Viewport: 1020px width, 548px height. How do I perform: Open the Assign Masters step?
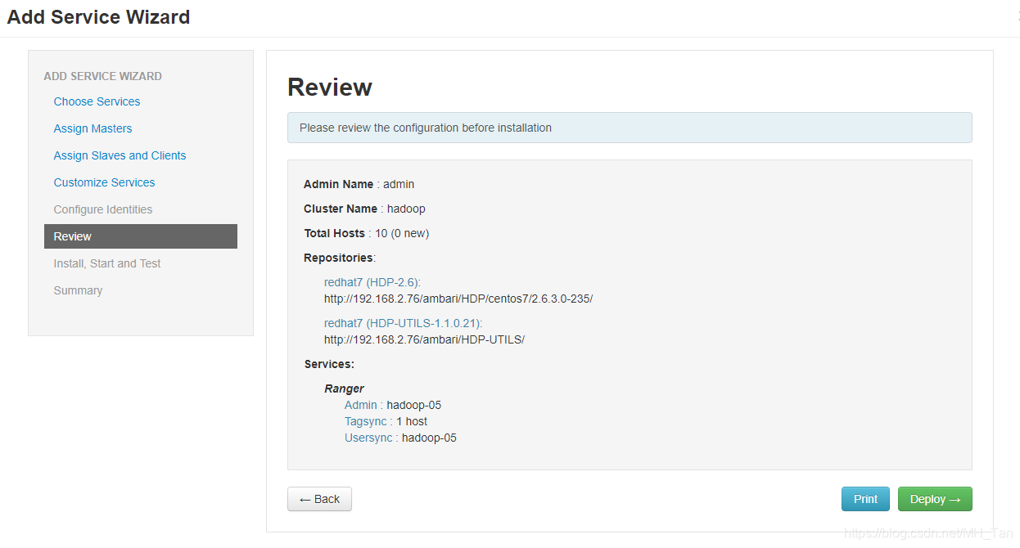(x=93, y=128)
